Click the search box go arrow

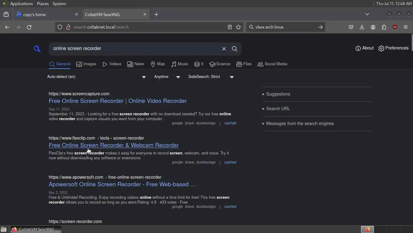pos(320,27)
